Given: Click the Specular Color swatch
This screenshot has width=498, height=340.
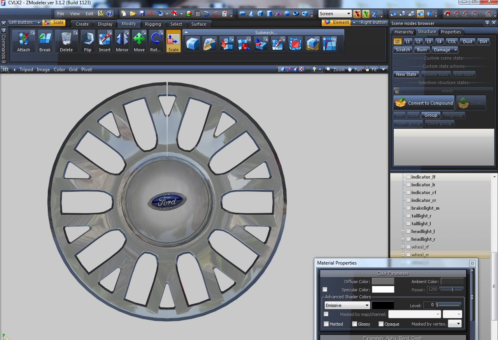Looking at the screenshot, I should tap(383, 289).
